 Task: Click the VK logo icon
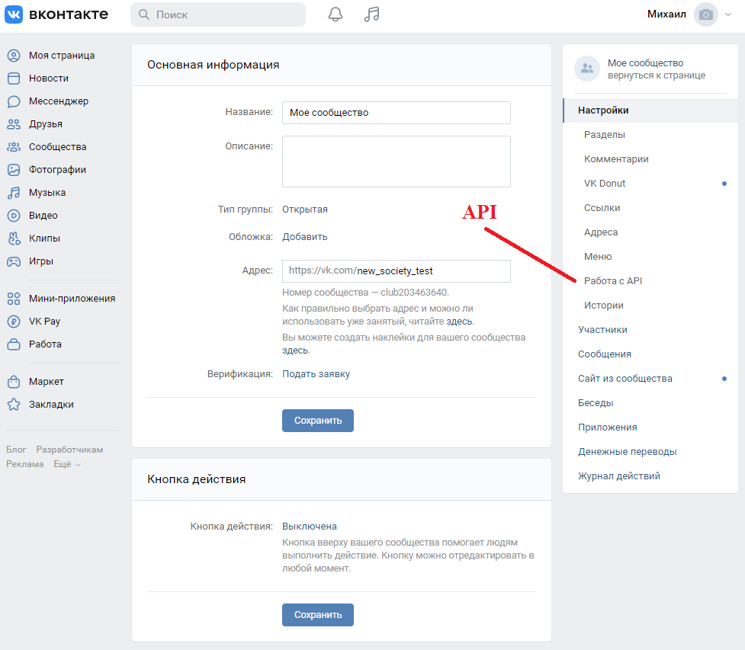pos(14,14)
